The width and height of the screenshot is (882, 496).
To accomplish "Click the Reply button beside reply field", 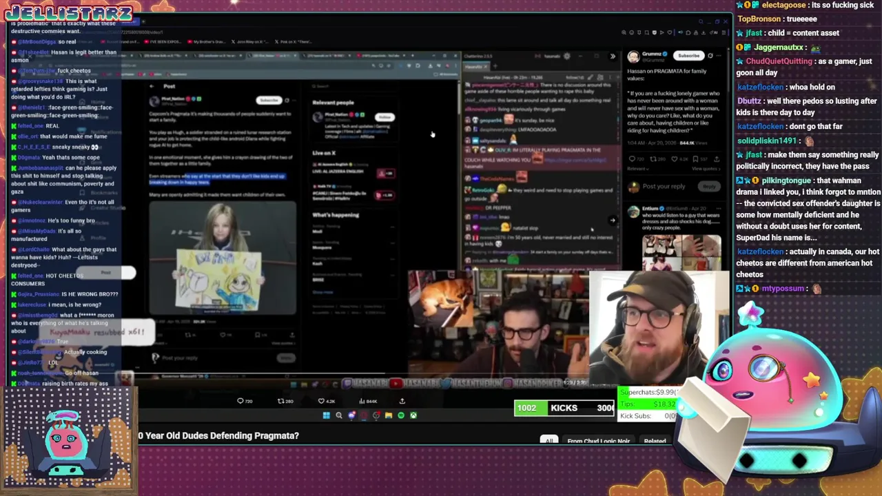I will pyautogui.click(x=709, y=186).
